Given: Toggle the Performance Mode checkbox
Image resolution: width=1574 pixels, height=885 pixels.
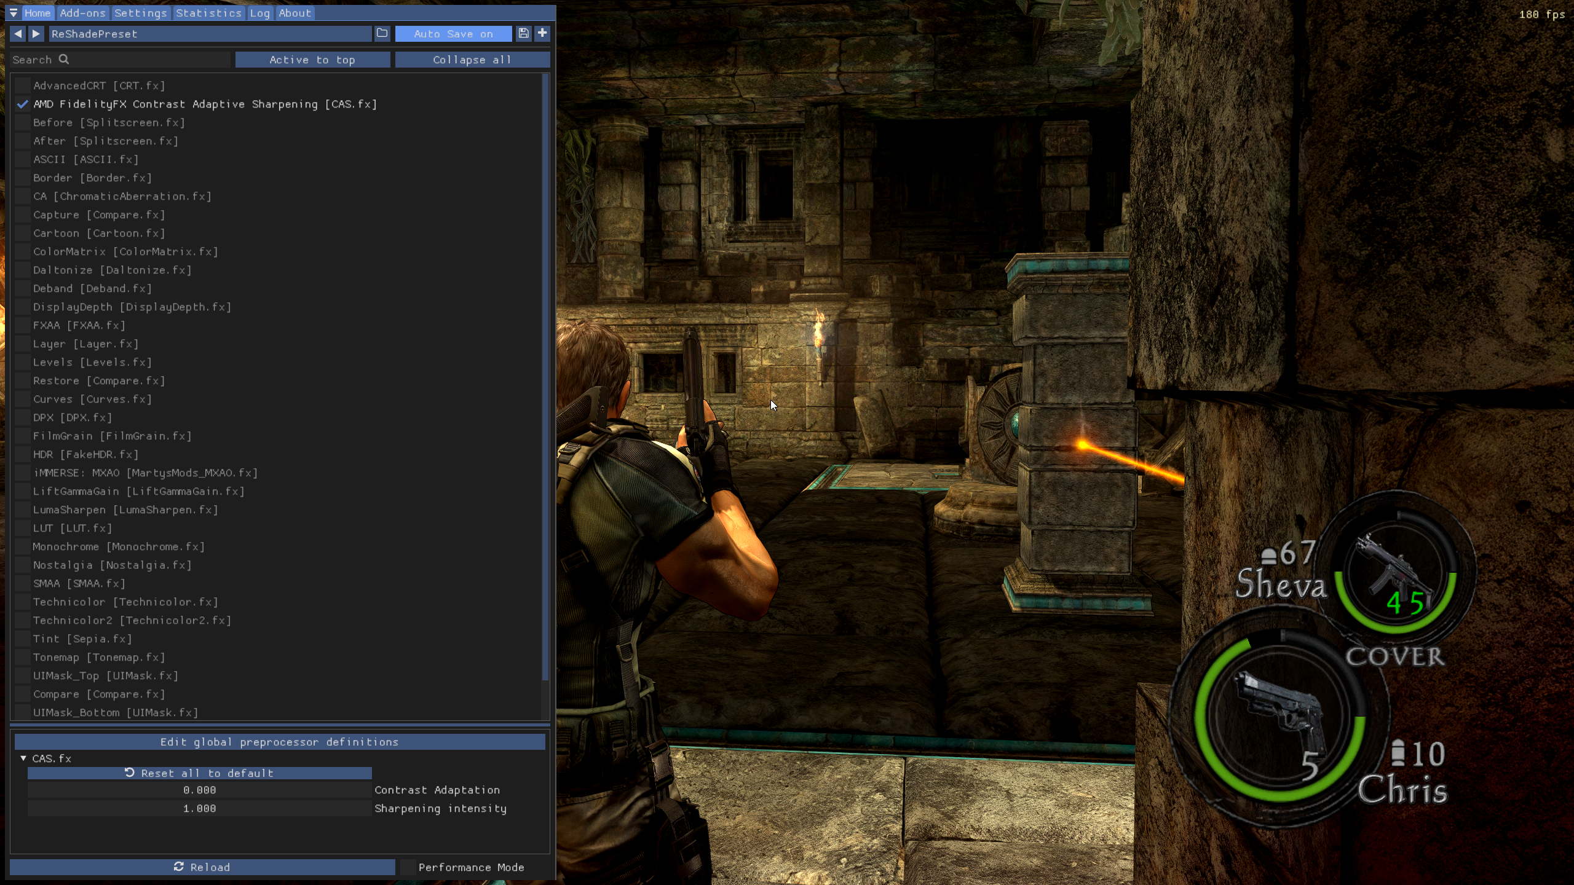Looking at the screenshot, I should 408,867.
